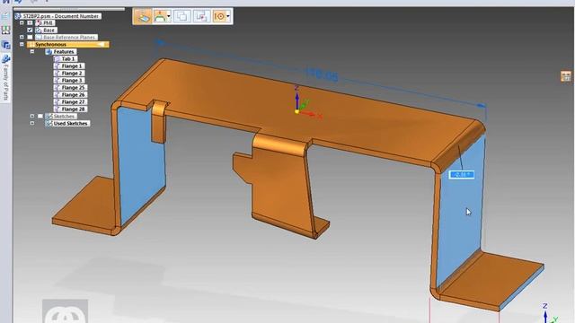
Task: Click the Synchronous header bar
Action: point(68,44)
